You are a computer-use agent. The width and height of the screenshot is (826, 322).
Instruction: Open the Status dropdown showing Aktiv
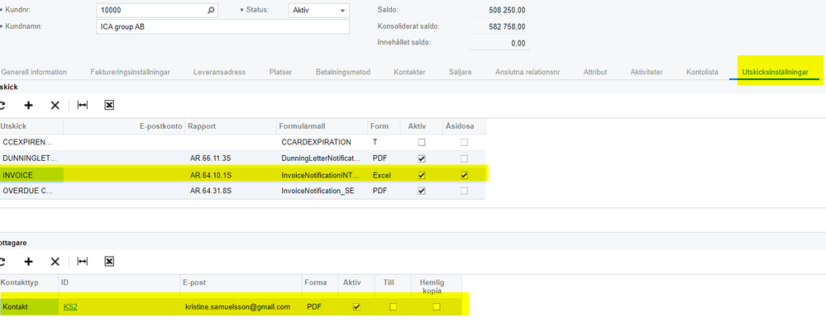pyautogui.click(x=319, y=10)
